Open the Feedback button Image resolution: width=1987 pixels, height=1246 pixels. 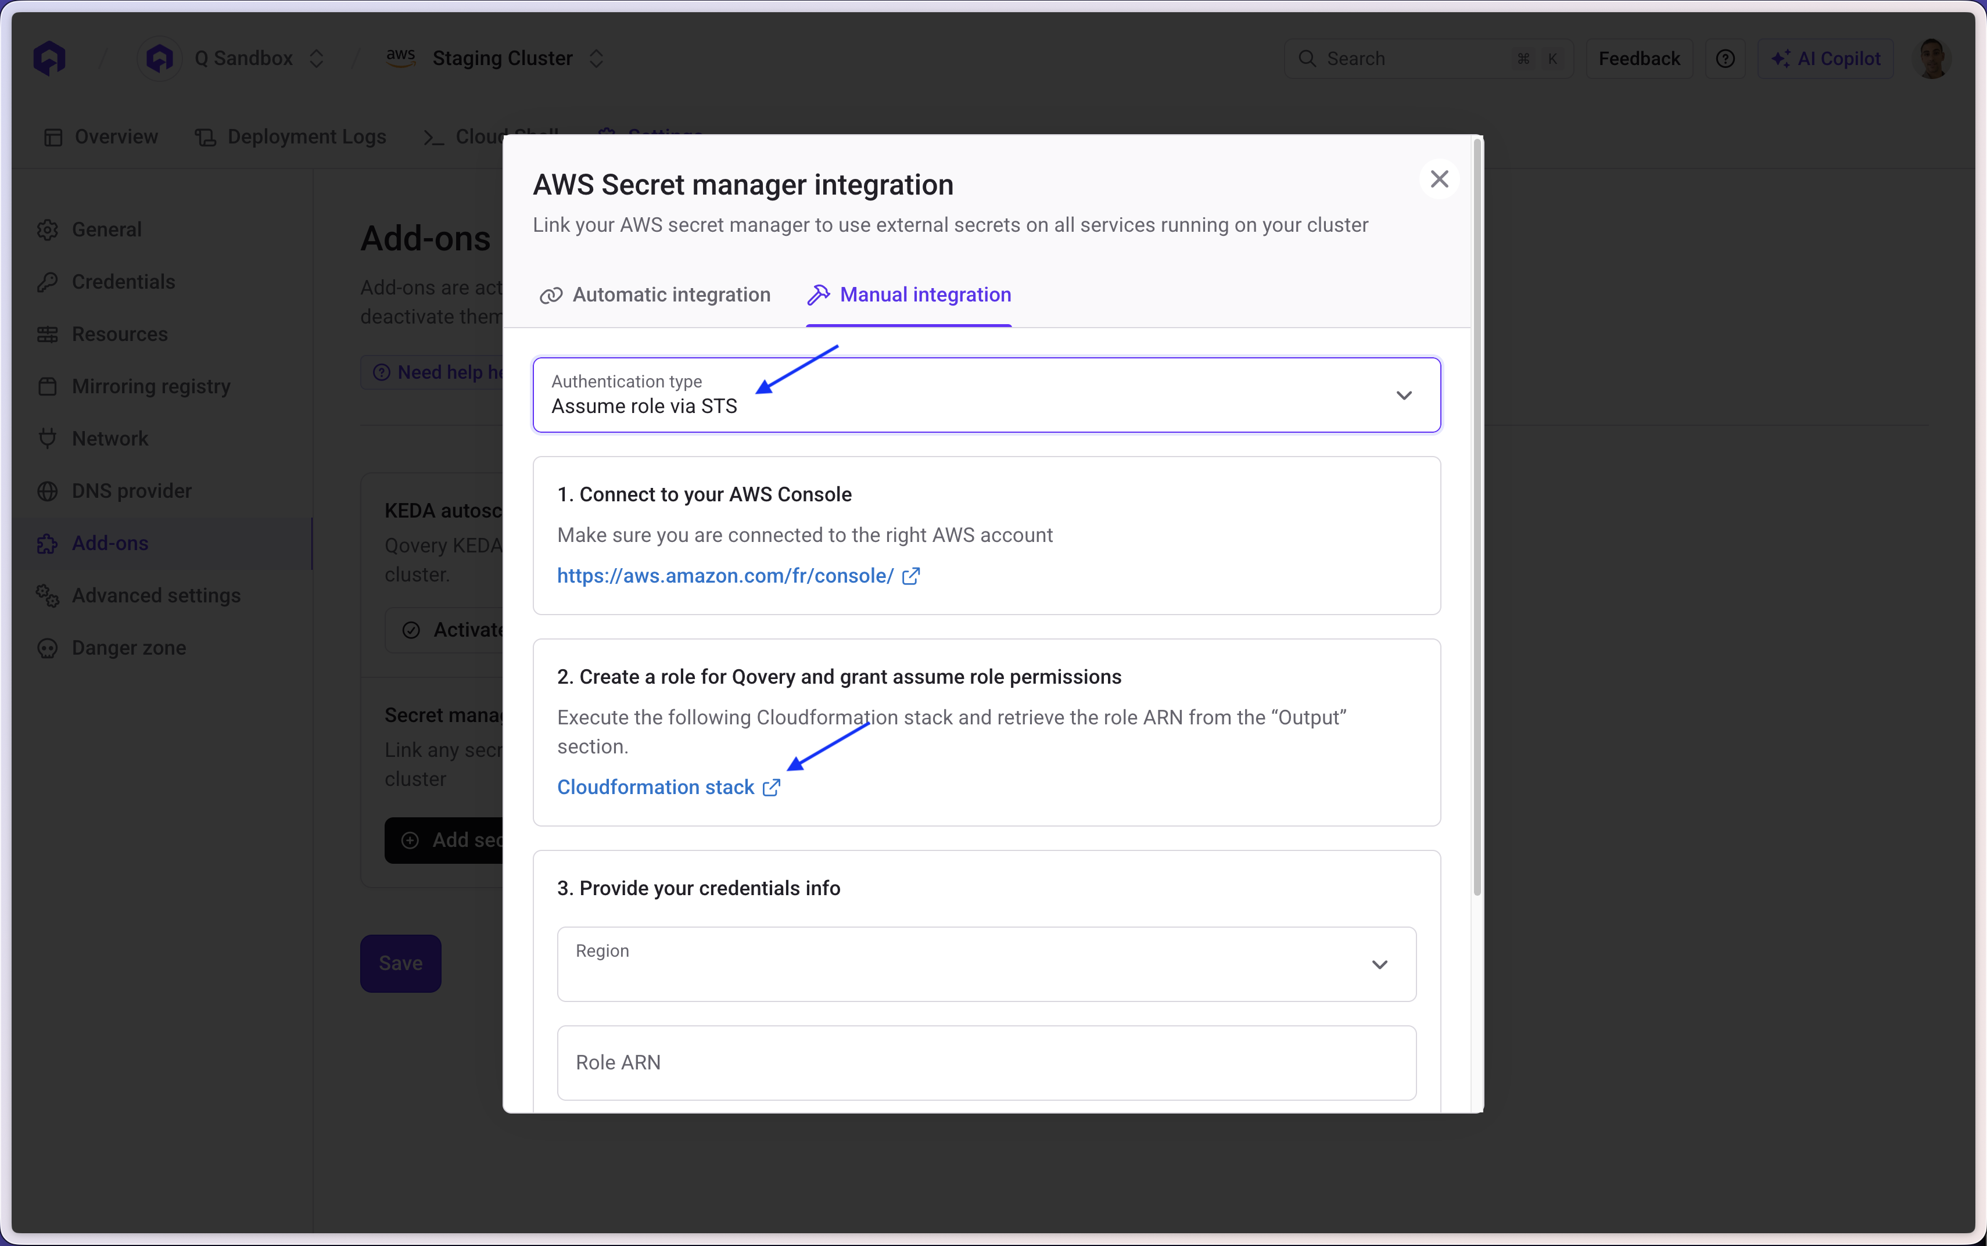1638,59
